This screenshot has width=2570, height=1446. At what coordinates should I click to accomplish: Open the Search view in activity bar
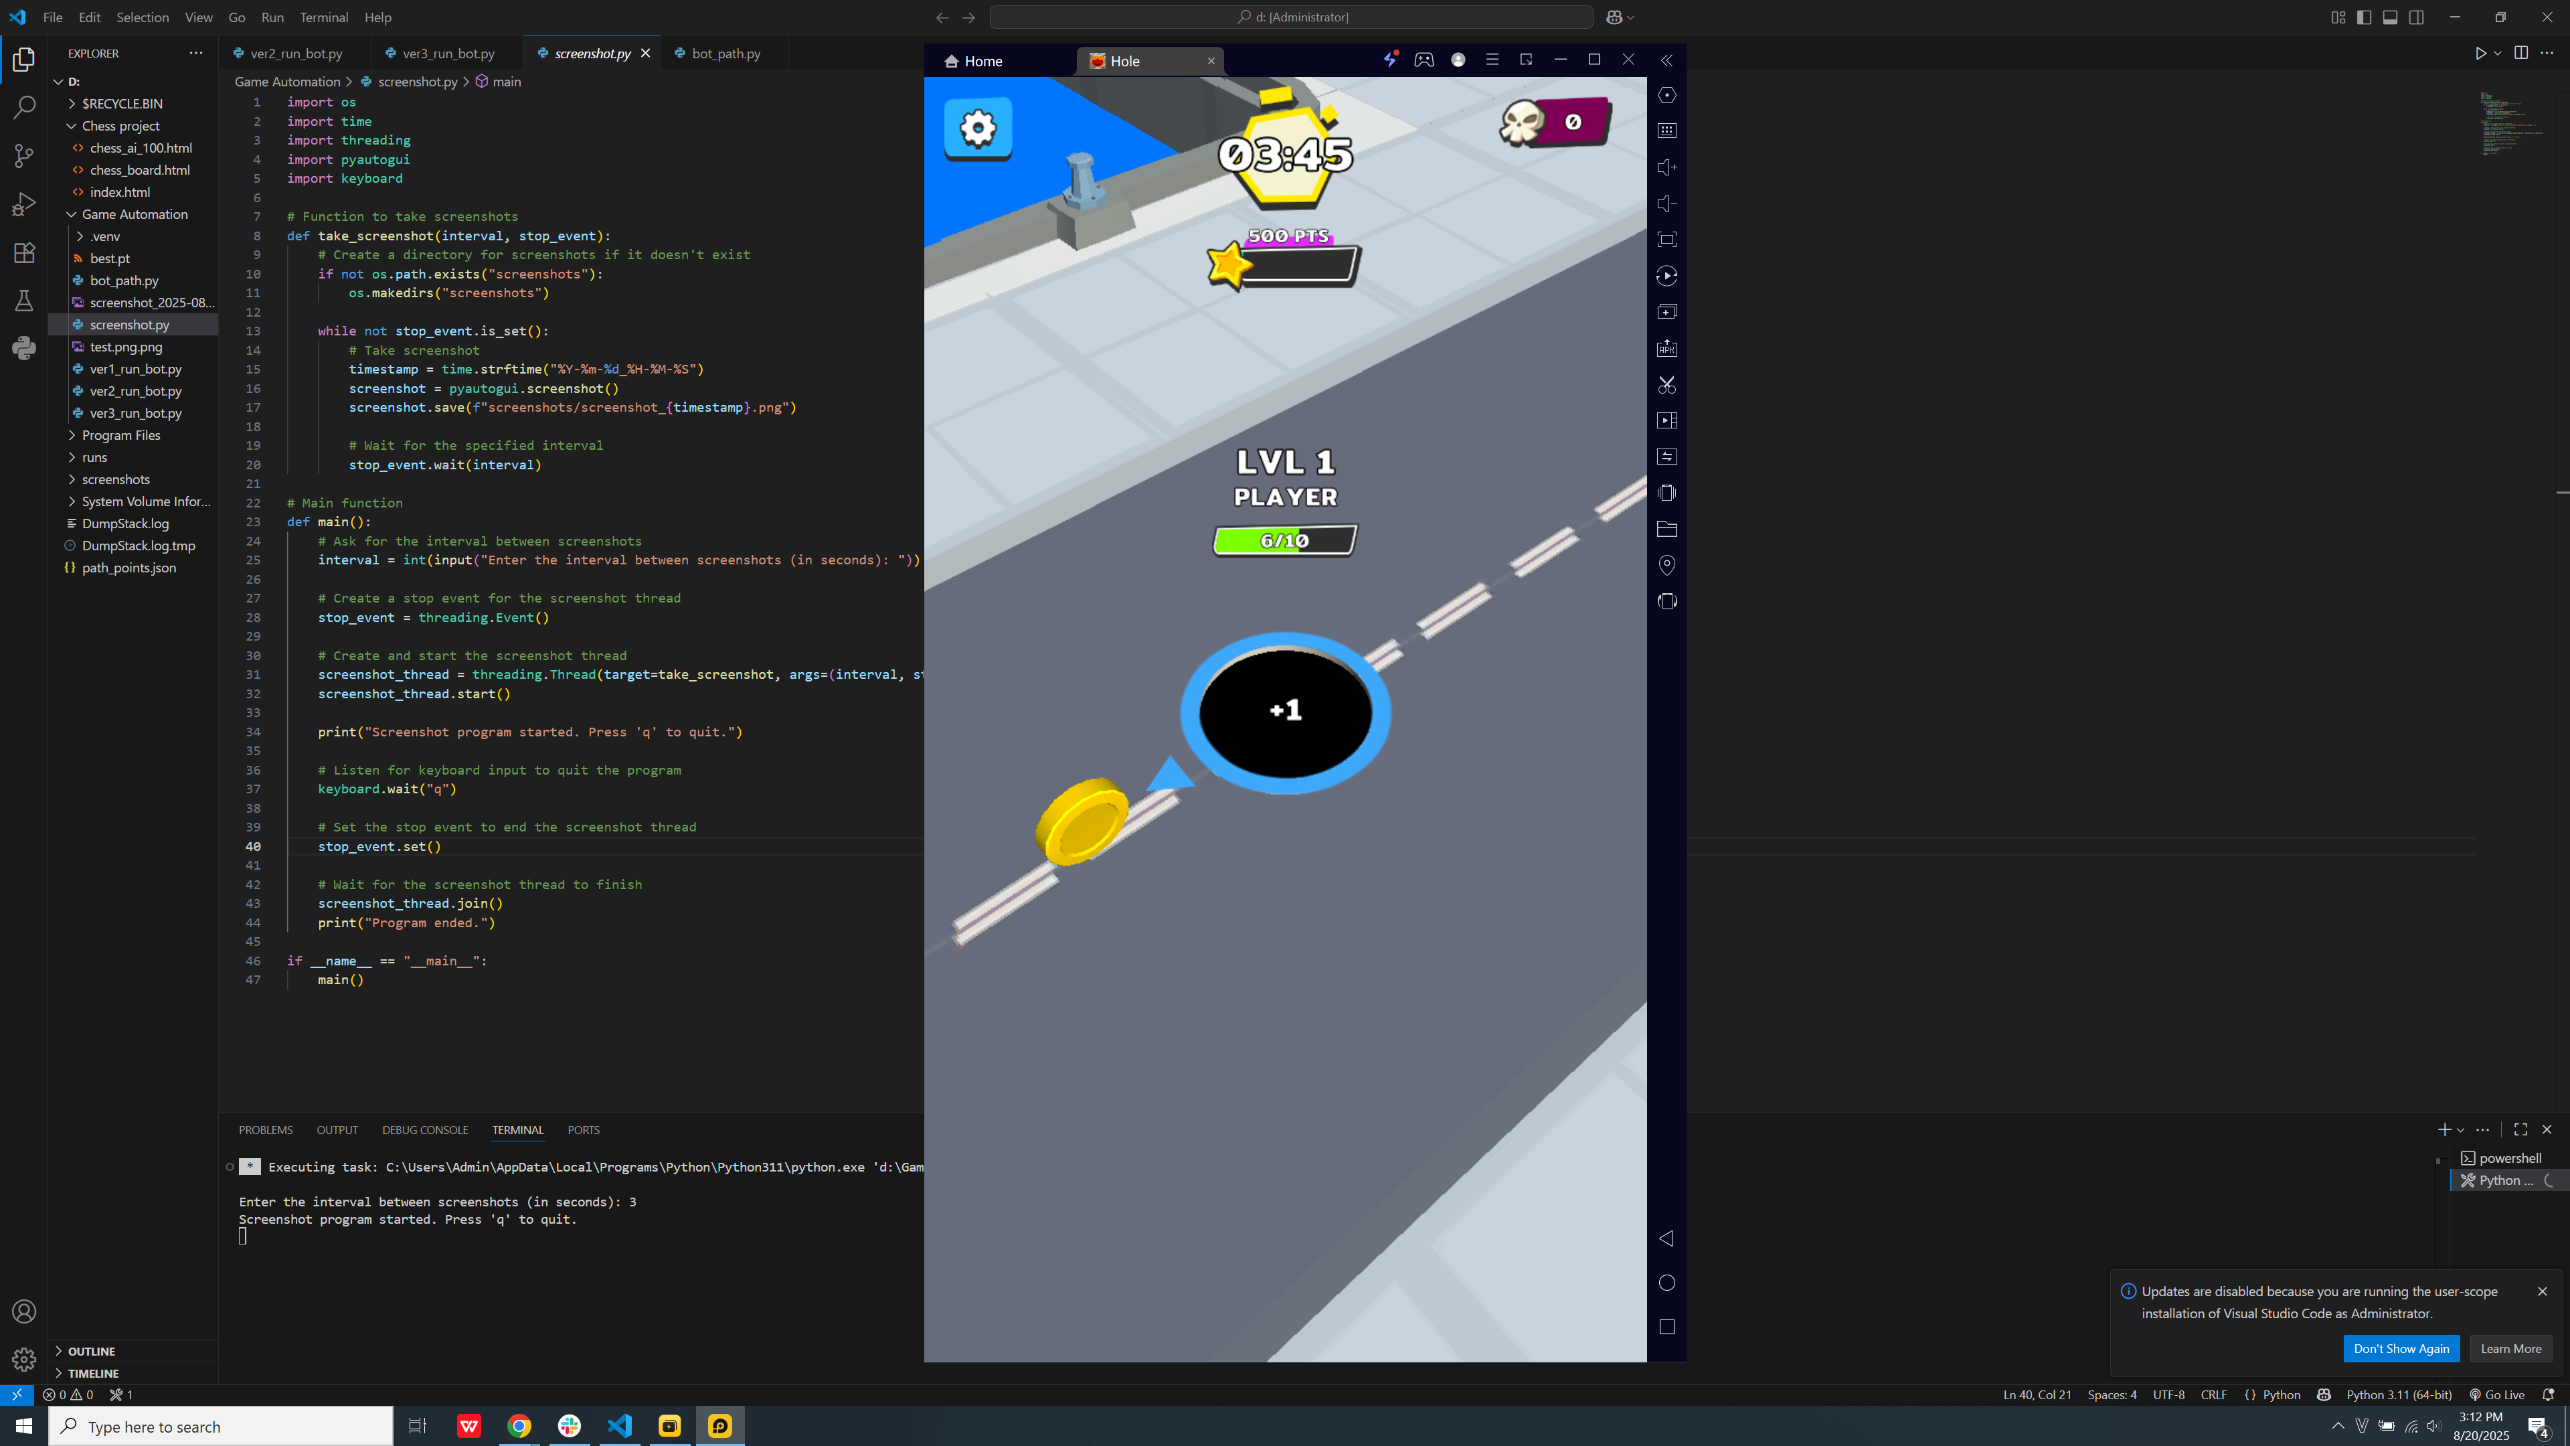[24, 107]
